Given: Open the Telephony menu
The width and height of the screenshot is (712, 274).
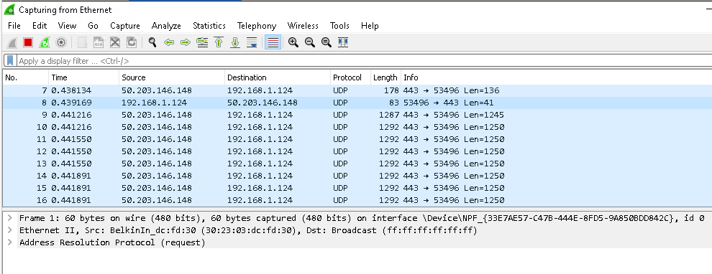Looking at the screenshot, I should 257,26.
